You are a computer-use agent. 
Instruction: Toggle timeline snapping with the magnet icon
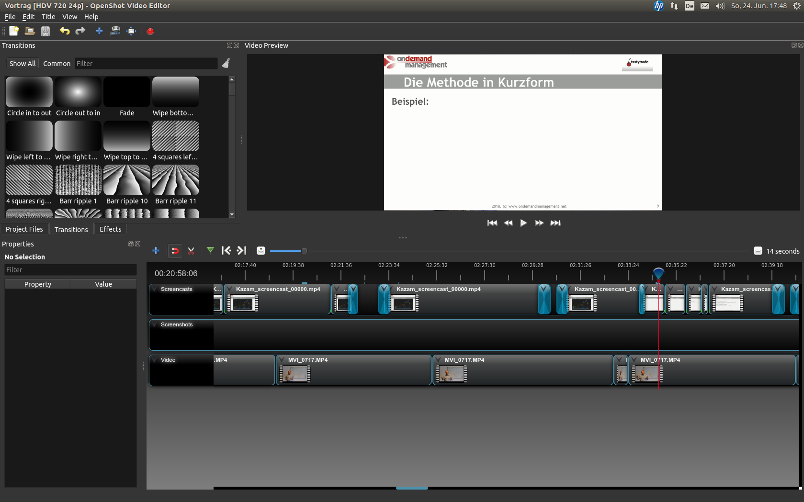click(175, 250)
